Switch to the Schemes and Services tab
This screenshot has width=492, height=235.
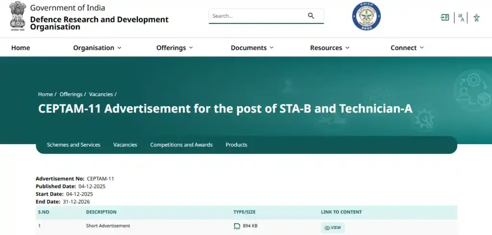coord(74,145)
